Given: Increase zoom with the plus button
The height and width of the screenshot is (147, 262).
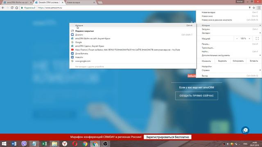Looking at the screenshot, I should pos(249,38).
